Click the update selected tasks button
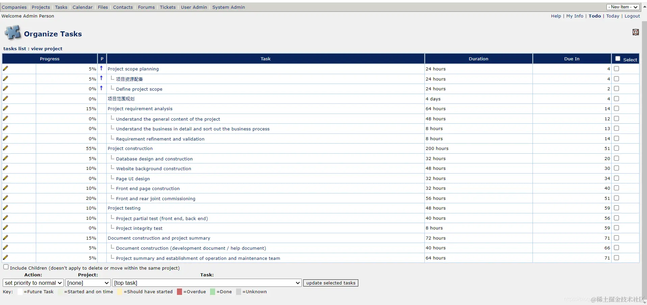This screenshot has width=647, height=305. pyautogui.click(x=331, y=283)
